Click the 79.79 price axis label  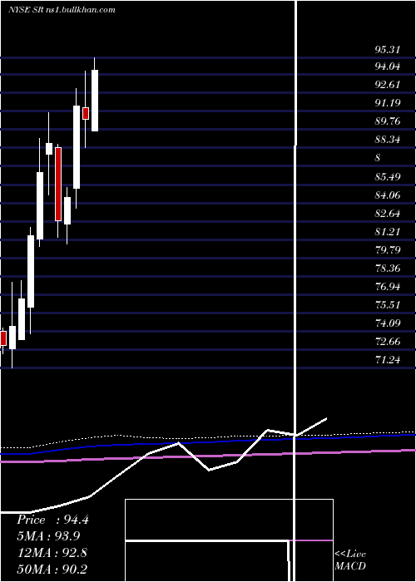388,249
